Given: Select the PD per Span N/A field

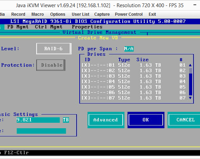Looking at the screenshot, I should pos(129,49).
